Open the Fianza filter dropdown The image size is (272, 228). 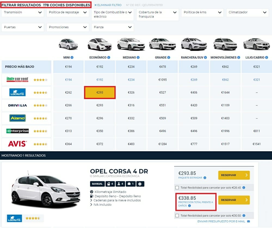tap(113, 27)
